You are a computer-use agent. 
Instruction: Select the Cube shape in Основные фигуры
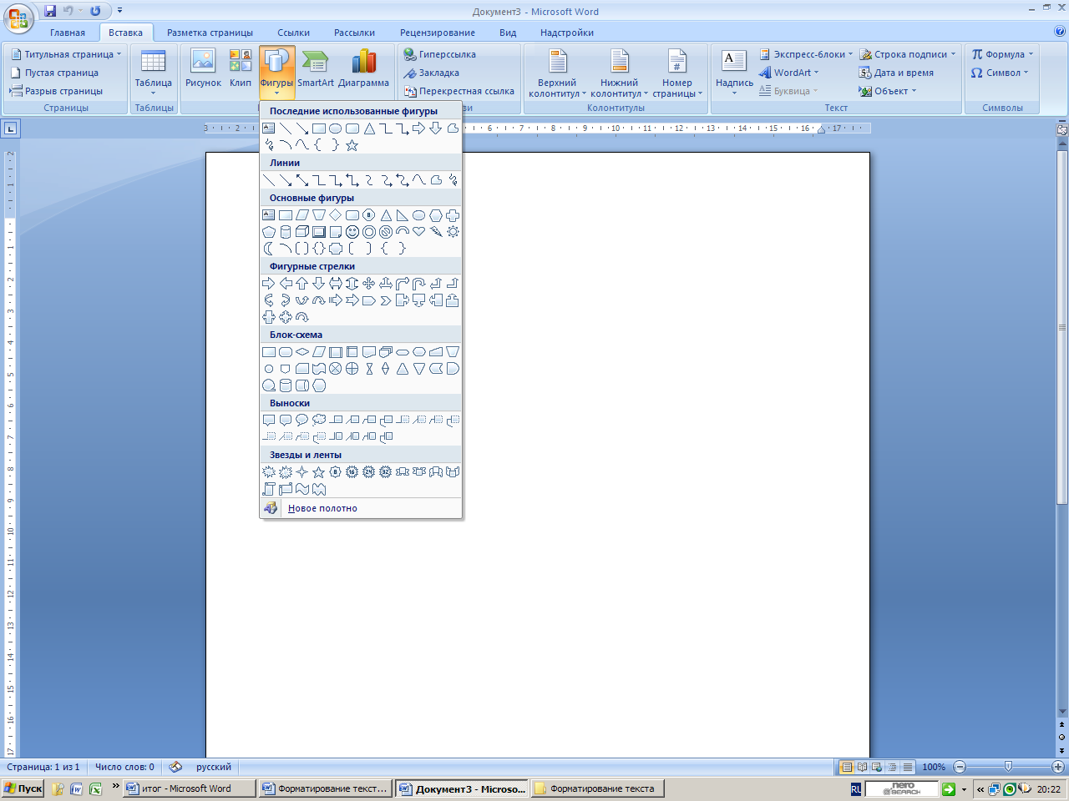pos(302,232)
